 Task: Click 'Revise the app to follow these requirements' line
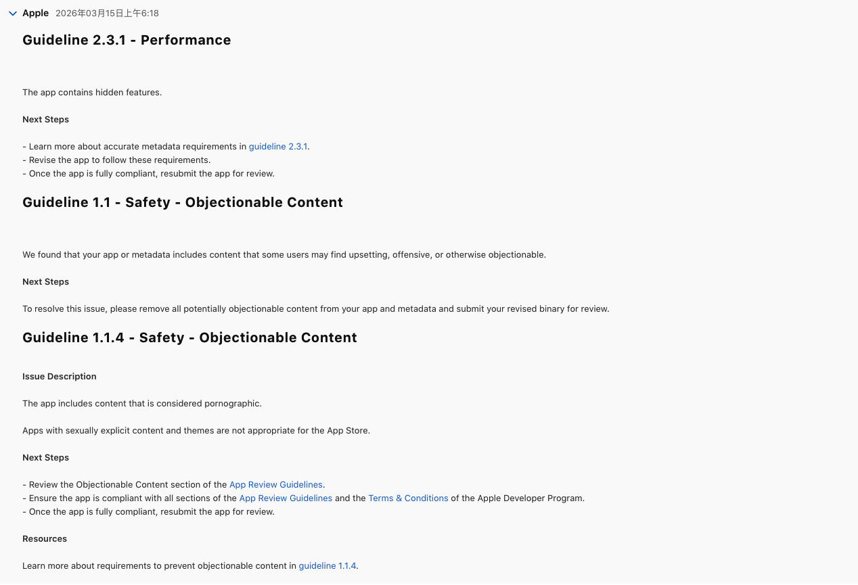pyautogui.click(x=118, y=160)
